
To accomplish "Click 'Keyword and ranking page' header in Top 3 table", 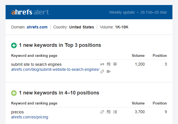I will (34, 56).
